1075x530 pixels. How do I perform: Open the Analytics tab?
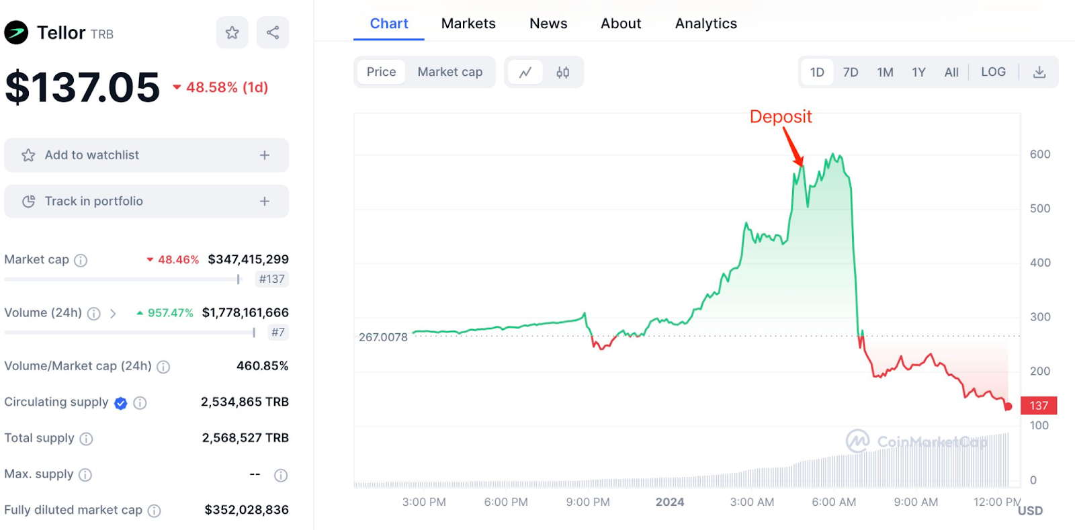click(705, 24)
